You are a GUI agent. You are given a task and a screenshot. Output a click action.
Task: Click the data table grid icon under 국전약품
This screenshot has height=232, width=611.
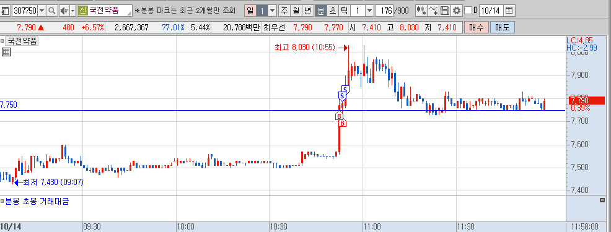point(6,52)
